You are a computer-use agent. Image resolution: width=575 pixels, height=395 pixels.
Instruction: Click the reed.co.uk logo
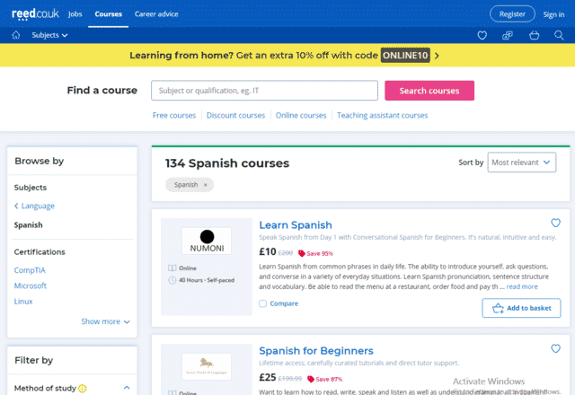[35, 14]
